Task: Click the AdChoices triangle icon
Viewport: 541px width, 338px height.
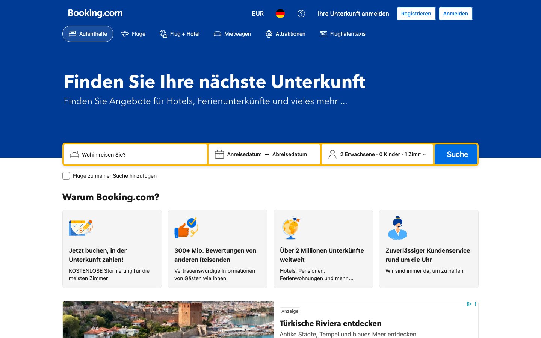Action: click(469, 304)
